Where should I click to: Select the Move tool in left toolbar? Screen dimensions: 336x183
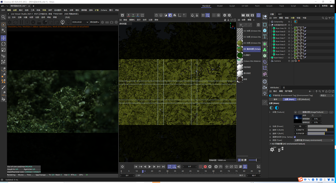pos(3,38)
